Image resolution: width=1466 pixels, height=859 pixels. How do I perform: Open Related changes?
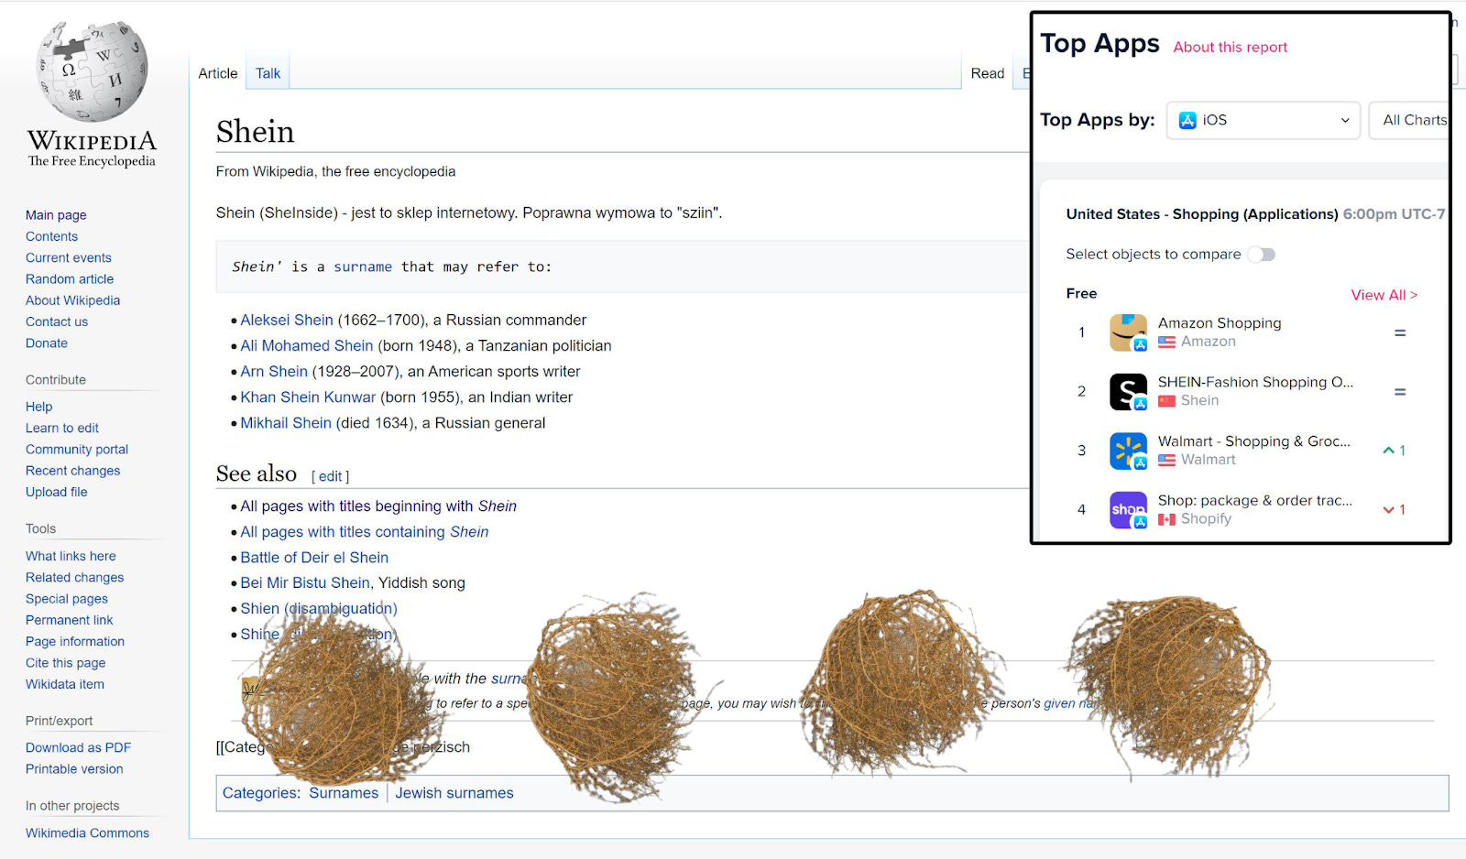coord(74,577)
